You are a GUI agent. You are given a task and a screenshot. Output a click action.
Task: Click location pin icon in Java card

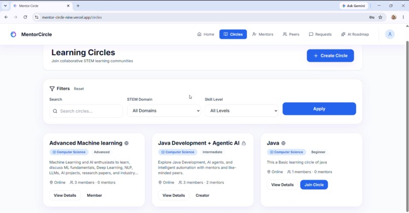pos(268,172)
